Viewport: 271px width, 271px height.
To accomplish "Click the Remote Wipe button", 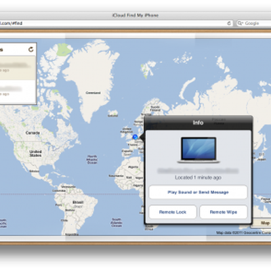I will pos(224,212).
